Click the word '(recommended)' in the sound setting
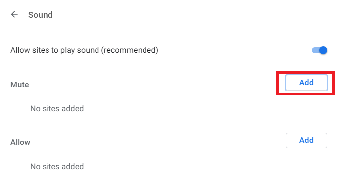Viewport: 337px width, 182px height. coord(130,50)
